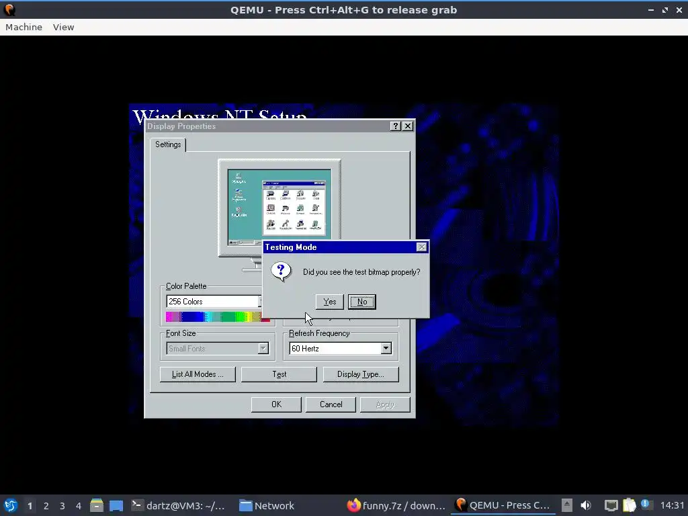Click the QEMU logo in the title bar
The width and height of the screenshot is (688, 516).
tap(9, 9)
